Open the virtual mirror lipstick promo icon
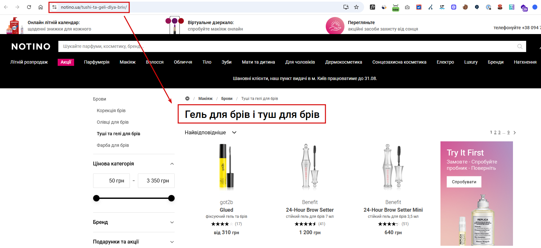This screenshot has height=248, width=541. point(174,25)
